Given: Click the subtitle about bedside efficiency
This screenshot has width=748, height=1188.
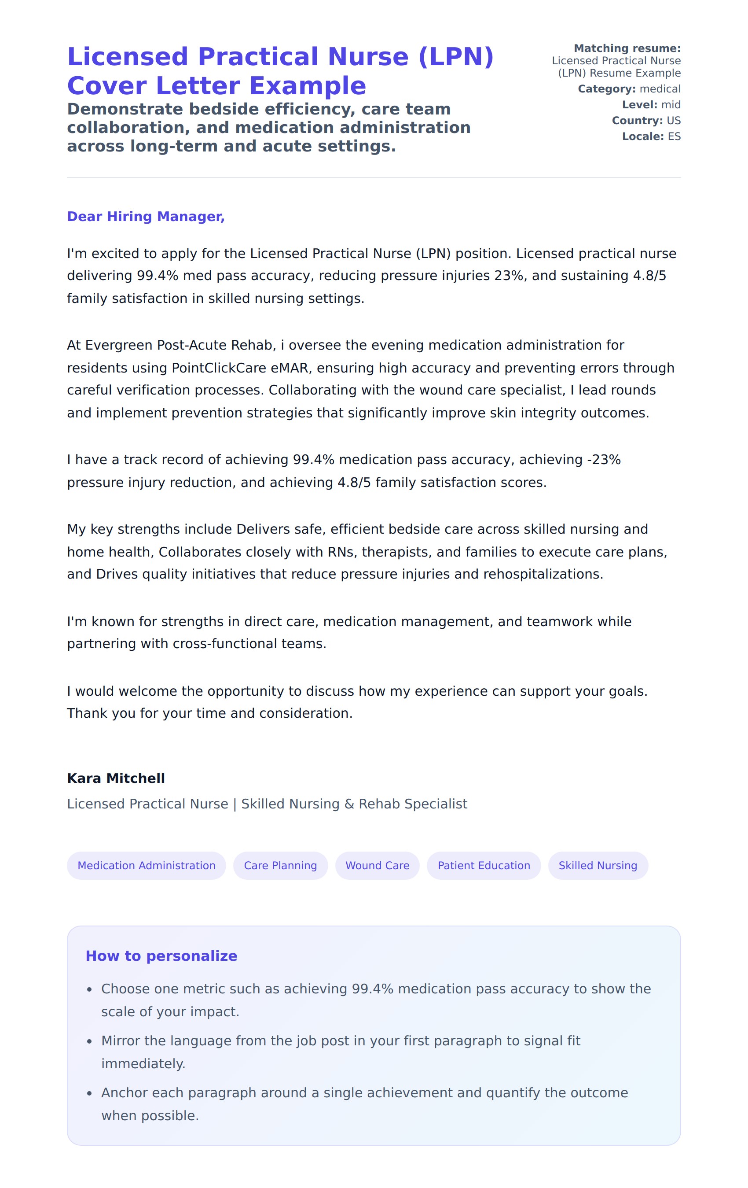Looking at the screenshot, I should 269,127.
